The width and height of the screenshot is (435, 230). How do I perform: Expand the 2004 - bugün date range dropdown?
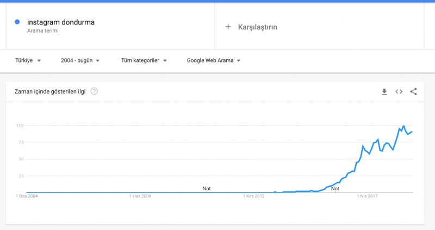click(80, 60)
